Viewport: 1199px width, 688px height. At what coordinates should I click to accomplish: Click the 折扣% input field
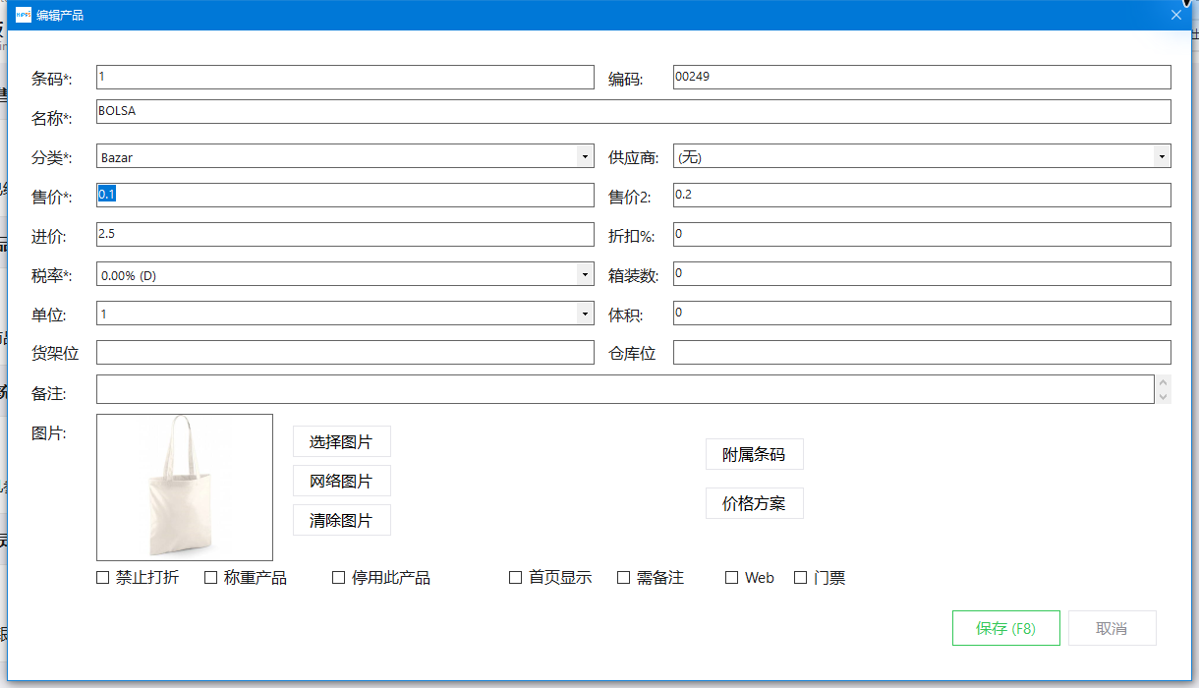click(922, 235)
